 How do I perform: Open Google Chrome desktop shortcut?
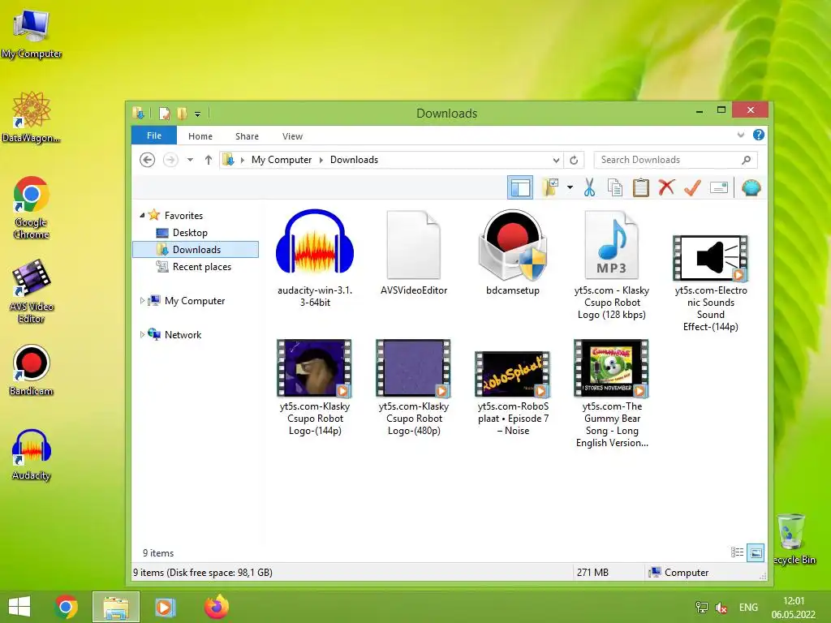pos(32,208)
